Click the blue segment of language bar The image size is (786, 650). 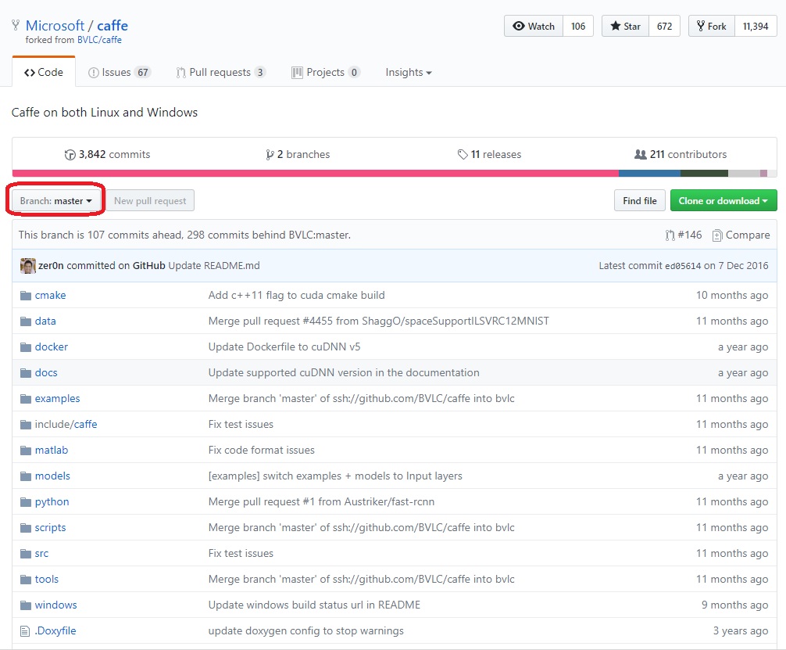(649, 173)
